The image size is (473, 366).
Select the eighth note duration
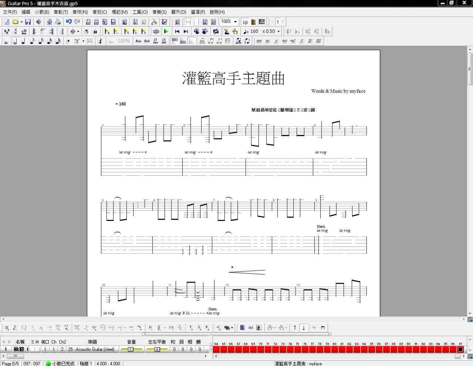point(32,41)
